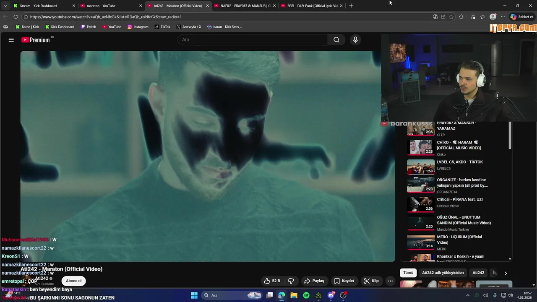This screenshot has width=537, height=302.
Task: Select the Ati242 filter chip
Action: pos(478,273)
